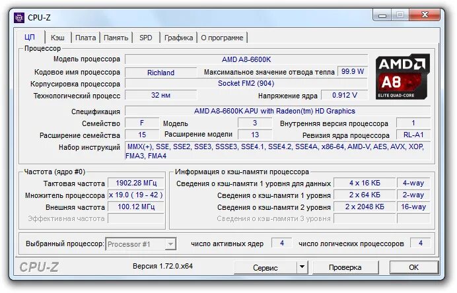
Task: Go to the SPD tab
Action: (x=146, y=38)
